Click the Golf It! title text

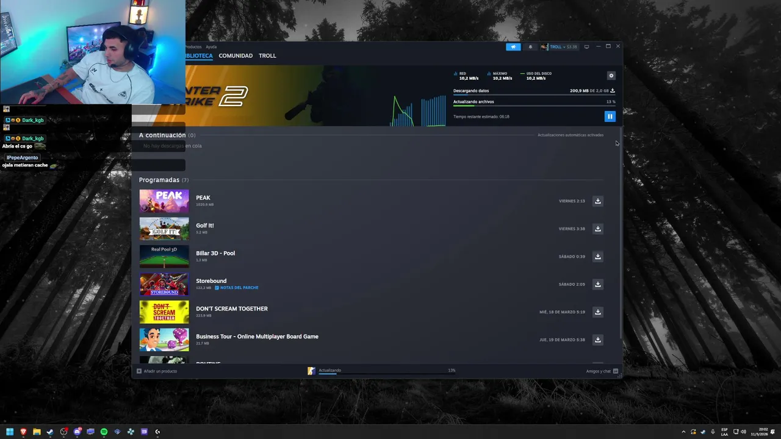(205, 226)
